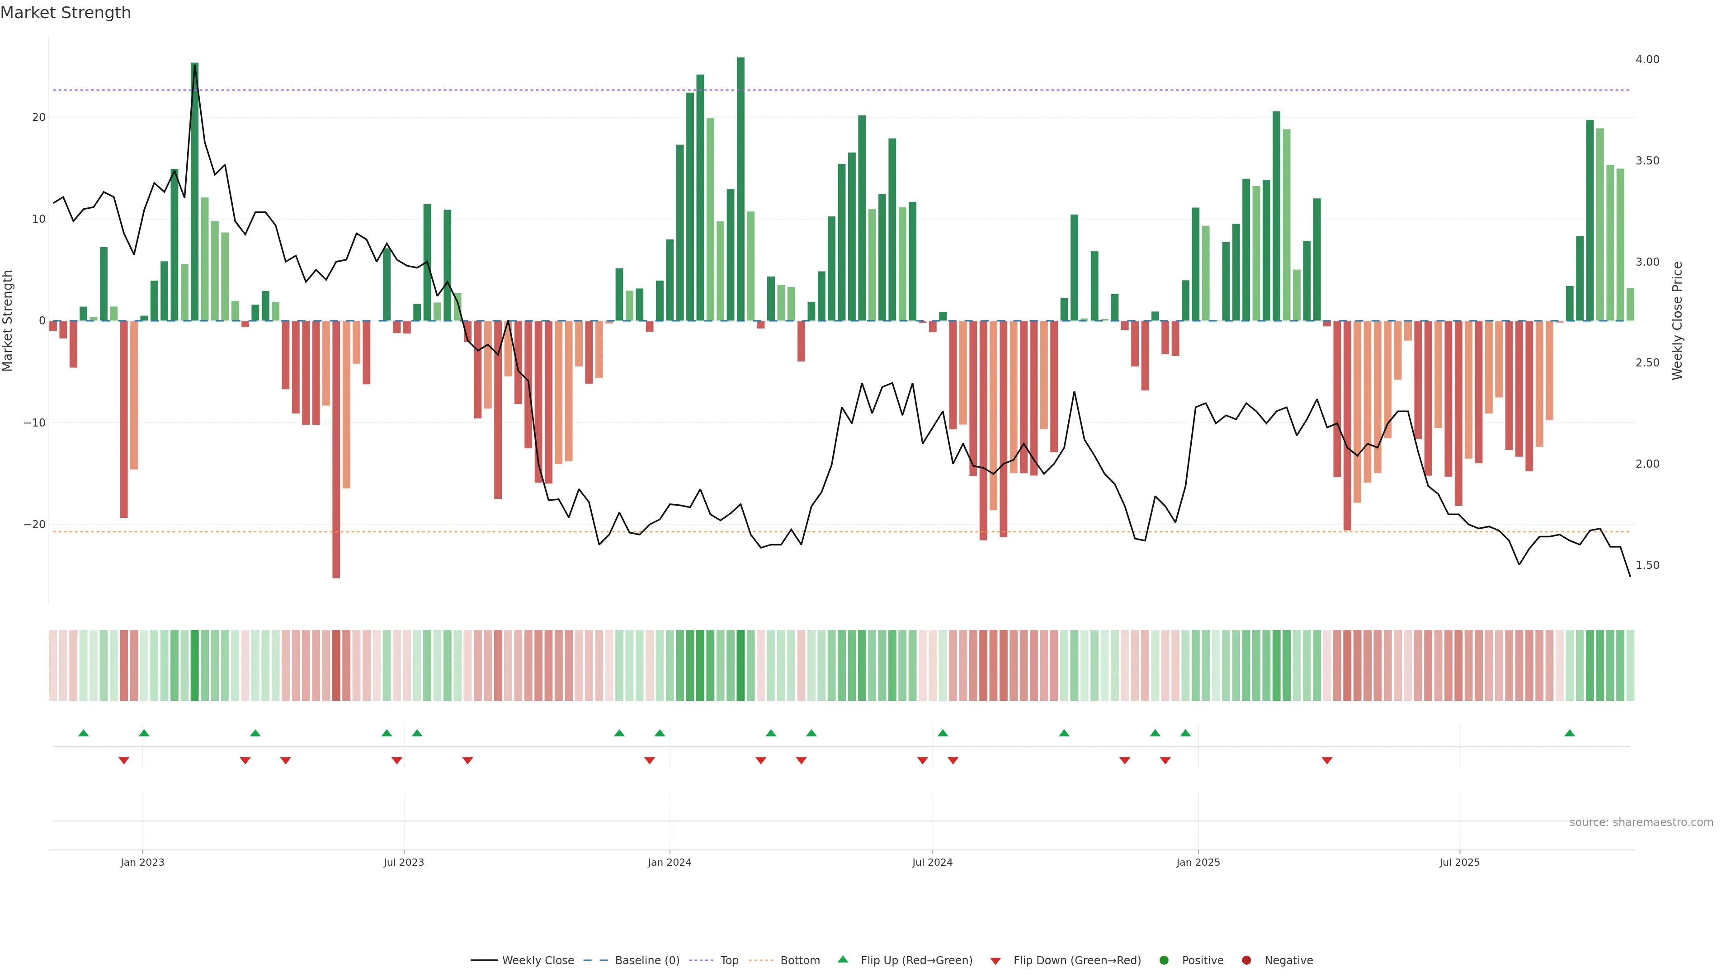Click the last green flip-up triangle marker in late 2025
Viewport: 1736px width, 976px height.
(x=1570, y=733)
